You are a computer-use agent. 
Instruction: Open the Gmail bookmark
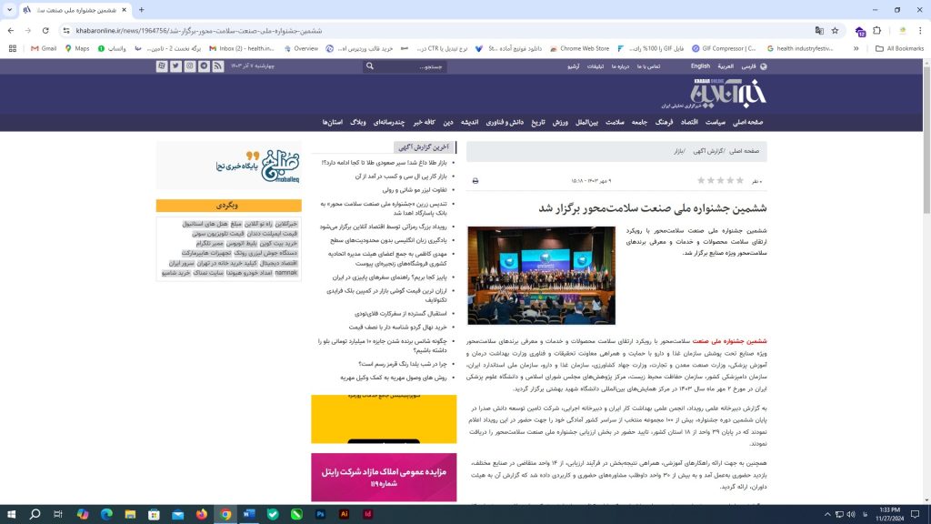click(x=42, y=48)
